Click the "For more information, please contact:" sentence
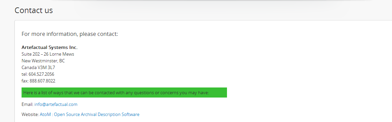The height and width of the screenshot is (122, 392). click(x=70, y=34)
